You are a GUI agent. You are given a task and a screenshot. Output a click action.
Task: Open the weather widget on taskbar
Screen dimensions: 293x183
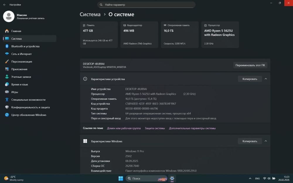click(x=14, y=178)
